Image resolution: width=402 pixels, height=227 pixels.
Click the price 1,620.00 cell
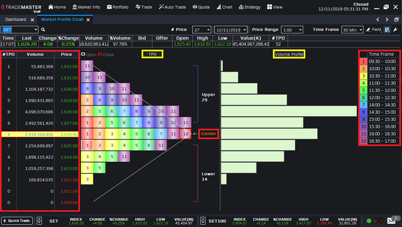point(69,202)
